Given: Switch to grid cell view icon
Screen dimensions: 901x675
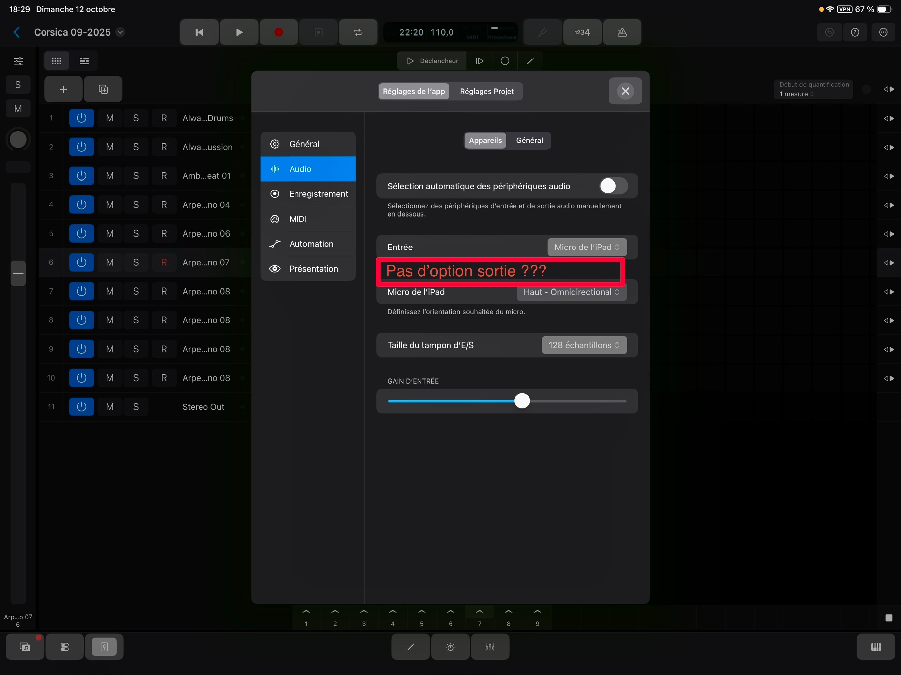Looking at the screenshot, I should 57,61.
